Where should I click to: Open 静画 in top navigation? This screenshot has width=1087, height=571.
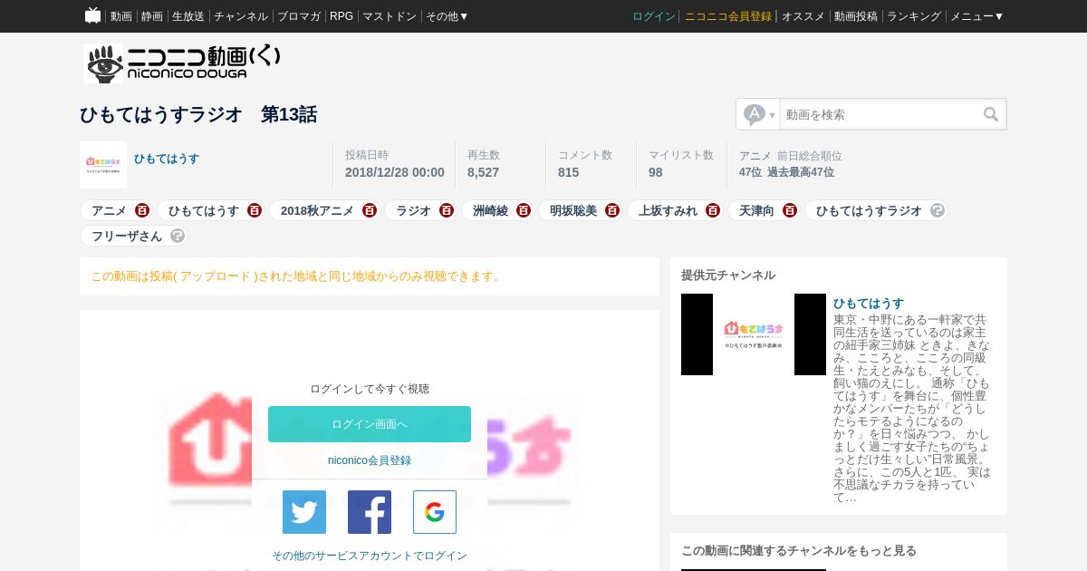(152, 16)
